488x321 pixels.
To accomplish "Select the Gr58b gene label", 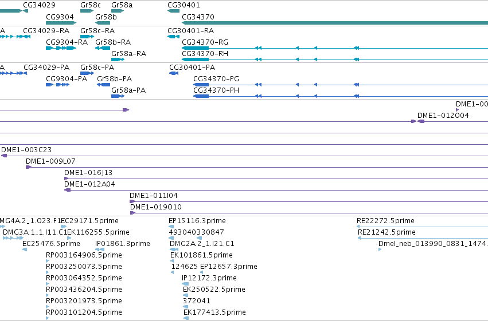I will coord(106,17).
